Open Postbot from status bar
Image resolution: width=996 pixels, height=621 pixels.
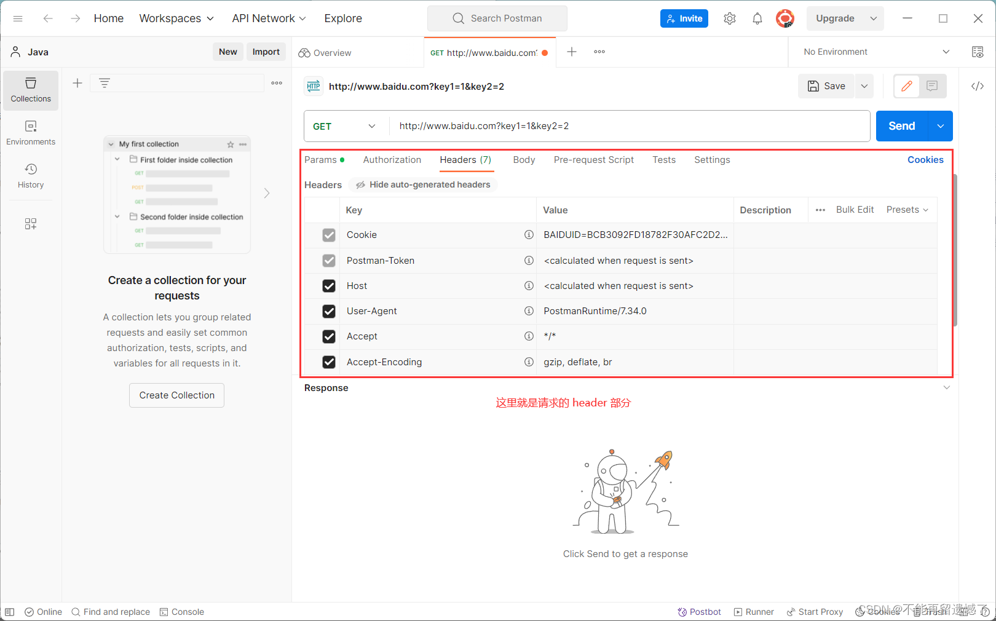point(699,612)
